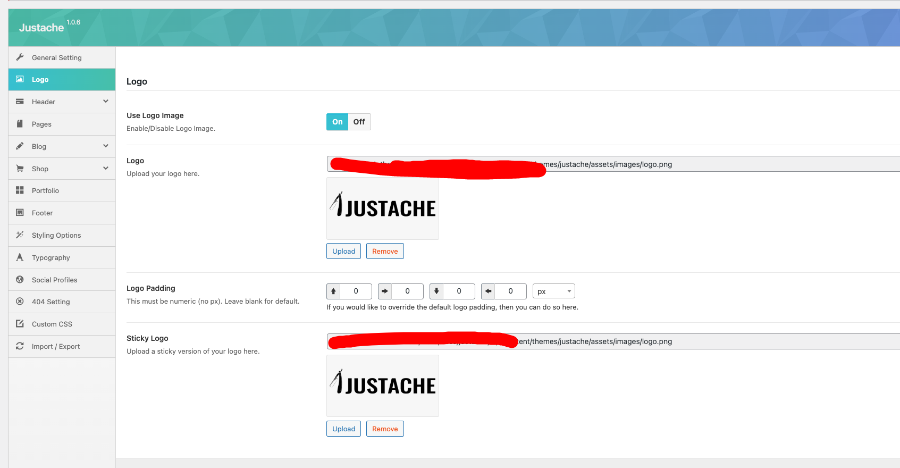Click the Logo URL input field
Screen dimensions: 900x468
(x=613, y=164)
